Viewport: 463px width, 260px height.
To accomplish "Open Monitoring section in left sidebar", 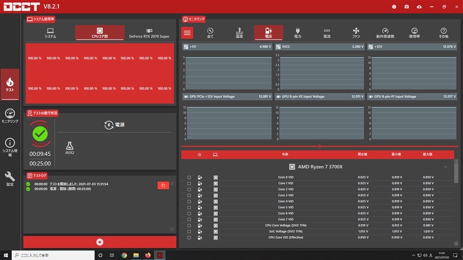I will (10, 116).
